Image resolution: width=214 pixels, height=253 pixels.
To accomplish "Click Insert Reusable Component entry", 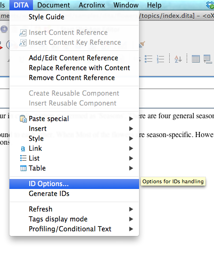I will [x=74, y=103].
